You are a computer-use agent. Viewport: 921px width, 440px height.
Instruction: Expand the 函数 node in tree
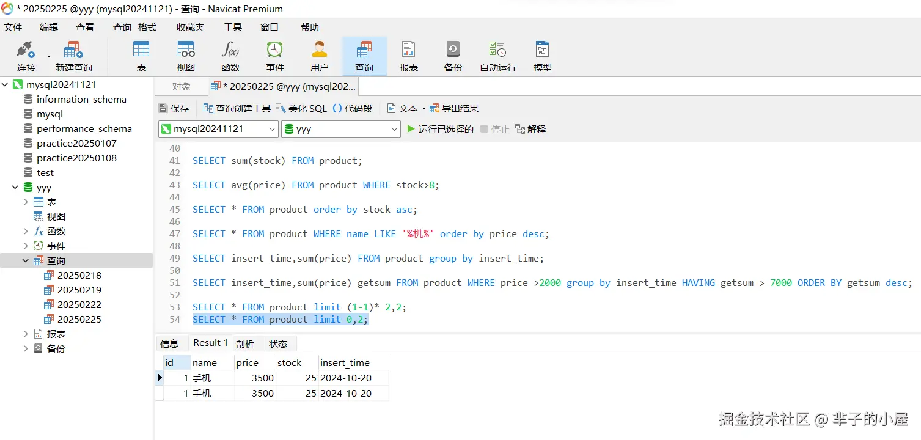click(26, 231)
